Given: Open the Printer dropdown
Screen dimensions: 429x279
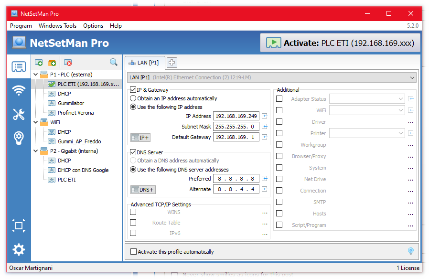Looking at the screenshot, I should (367, 133).
